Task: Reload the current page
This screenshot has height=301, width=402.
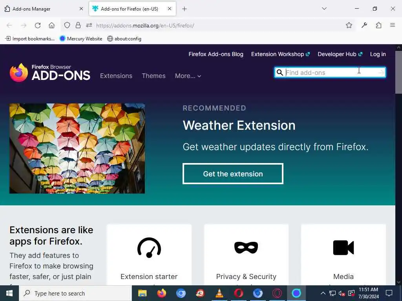Action: coord(38,25)
